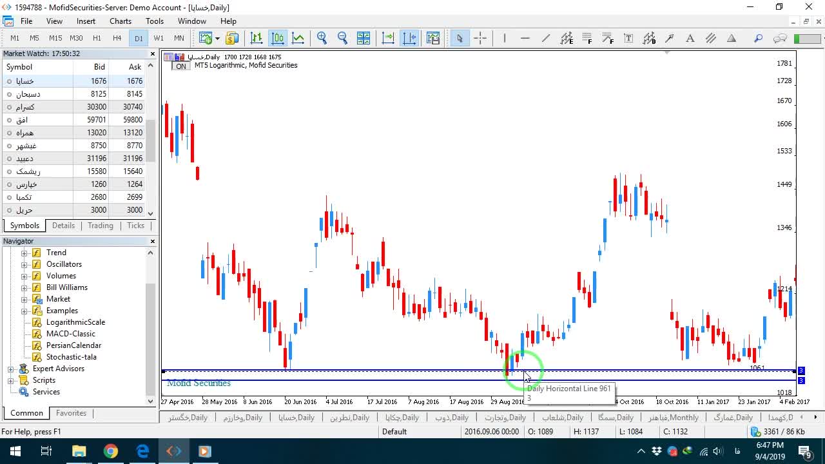Screen dimensions: 825x464
Task: Open the File menu
Action: [26, 21]
